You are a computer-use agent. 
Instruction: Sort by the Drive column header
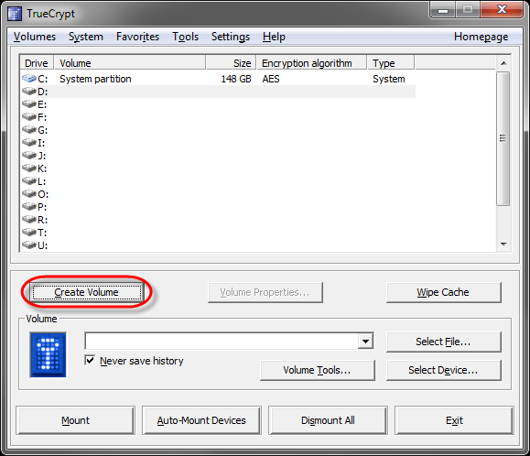point(37,63)
